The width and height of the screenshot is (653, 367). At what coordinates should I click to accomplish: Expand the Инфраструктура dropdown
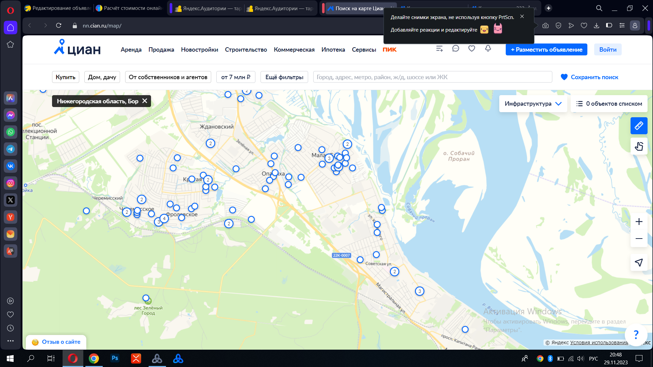(533, 104)
